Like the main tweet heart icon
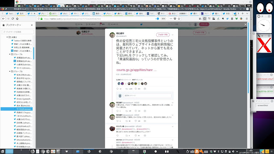 (136, 89)
